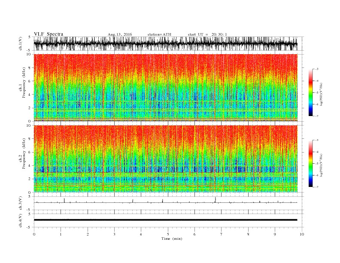Click the "8" kHz tick on ch.1 spectrogram
This screenshot has height=263, width=340.
point(30,68)
